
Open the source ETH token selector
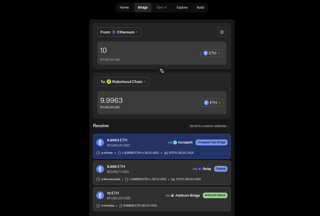(212, 53)
